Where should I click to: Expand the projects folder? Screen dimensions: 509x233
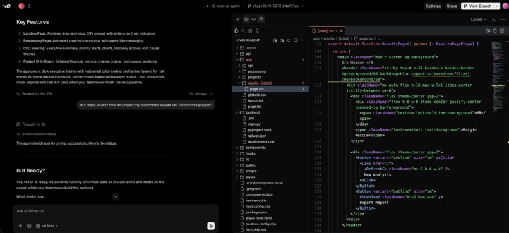pos(270,77)
